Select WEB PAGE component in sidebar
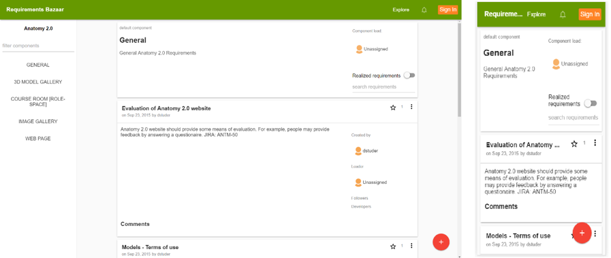This screenshot has height=258, width=611. [37, 138]
